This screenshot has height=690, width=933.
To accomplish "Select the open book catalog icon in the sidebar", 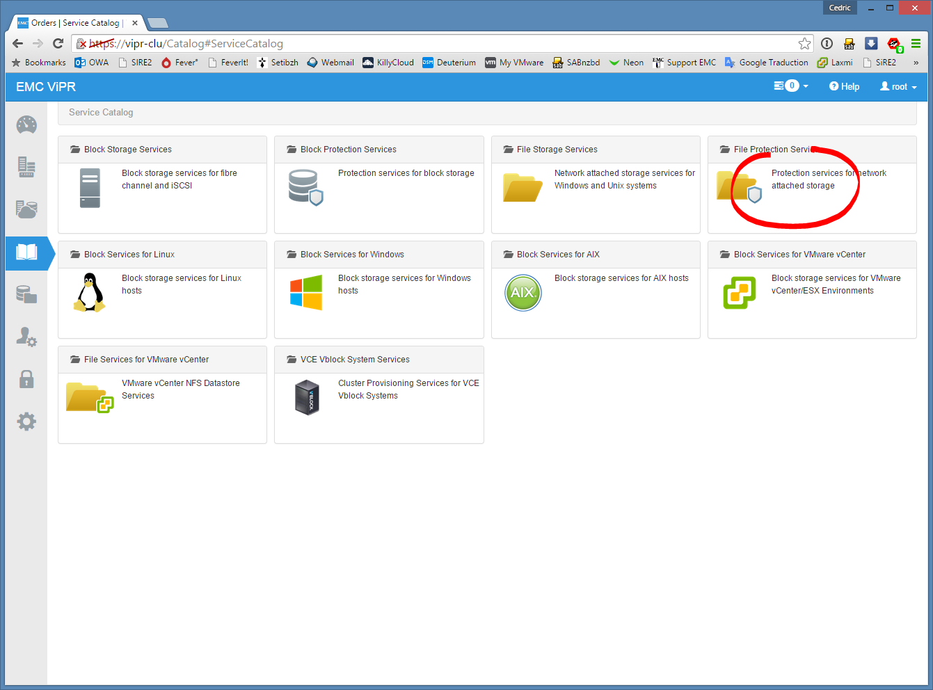I will coord(26,252).
